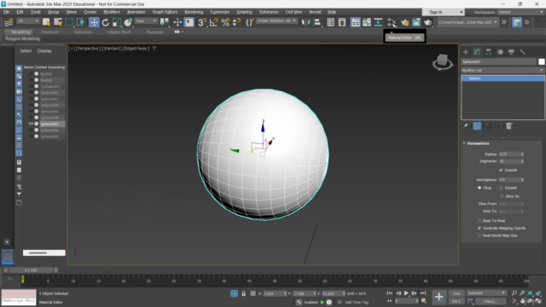Toggle Scene Explorer icon

click(x=330, y=22)
